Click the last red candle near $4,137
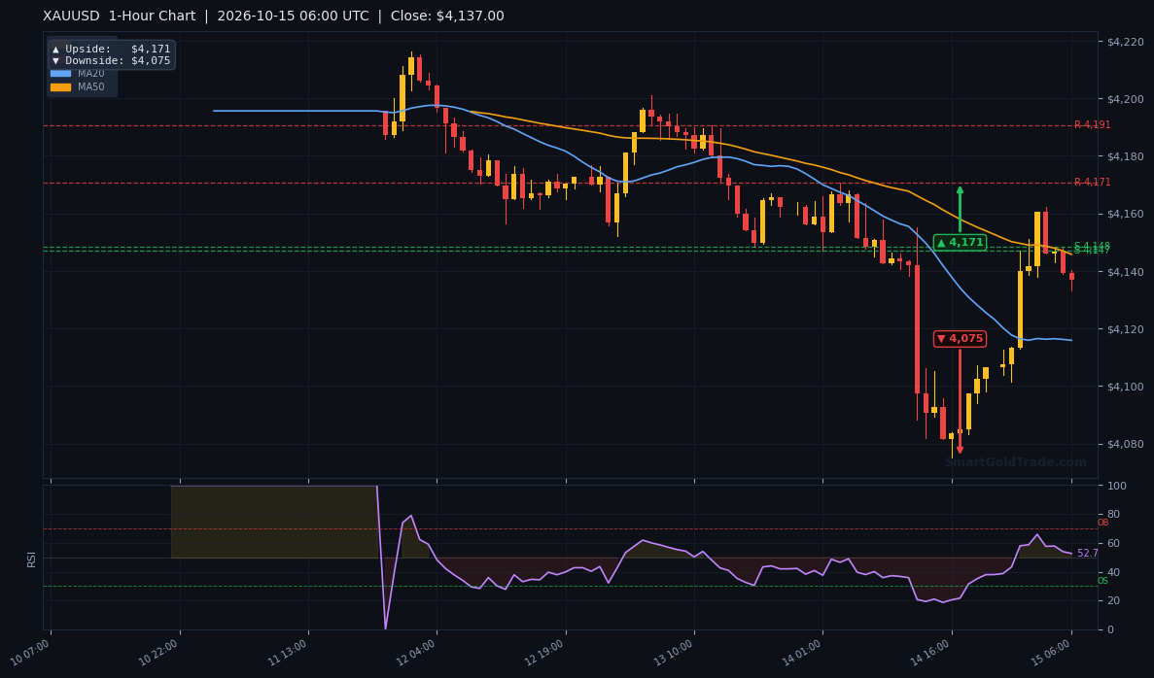This screenshot has width=1154, height=678. tap(1071, 277)
